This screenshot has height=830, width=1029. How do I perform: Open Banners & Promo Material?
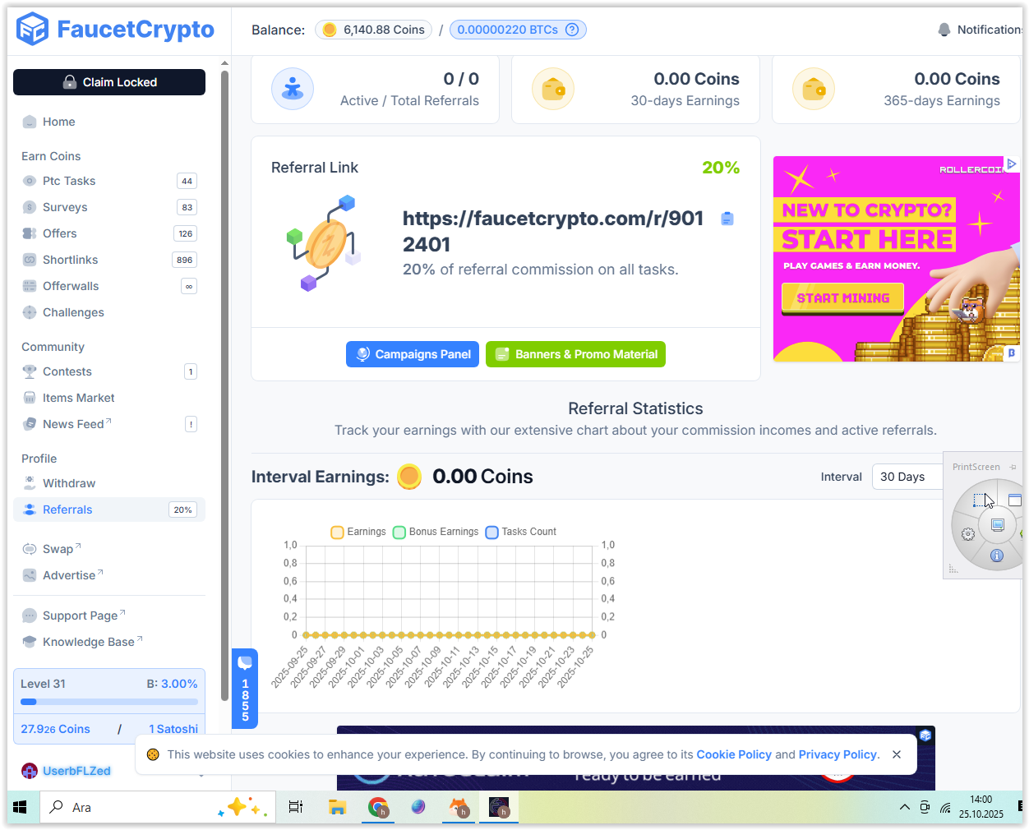(x=575, y=354)
